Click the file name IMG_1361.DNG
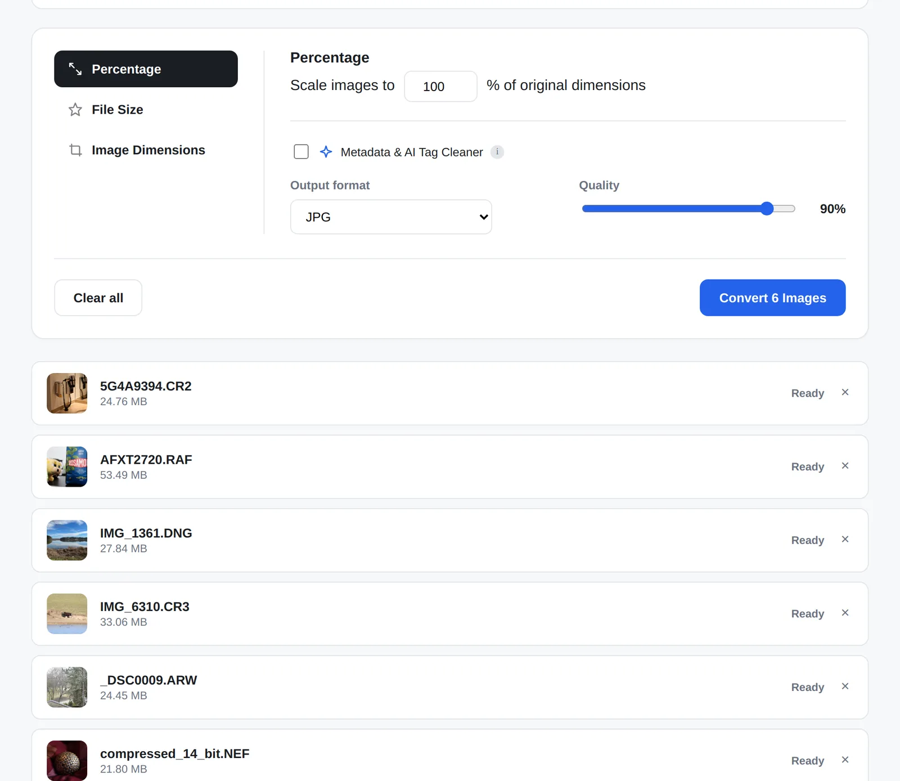Screen dimensions: 900x781 pyautogui.click(x=146, y=533)
